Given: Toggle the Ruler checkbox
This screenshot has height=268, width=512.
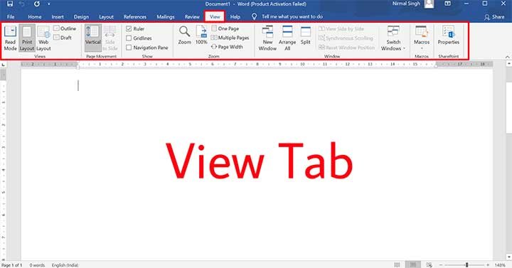Looking at the screenshot, I should pos(129,28).
